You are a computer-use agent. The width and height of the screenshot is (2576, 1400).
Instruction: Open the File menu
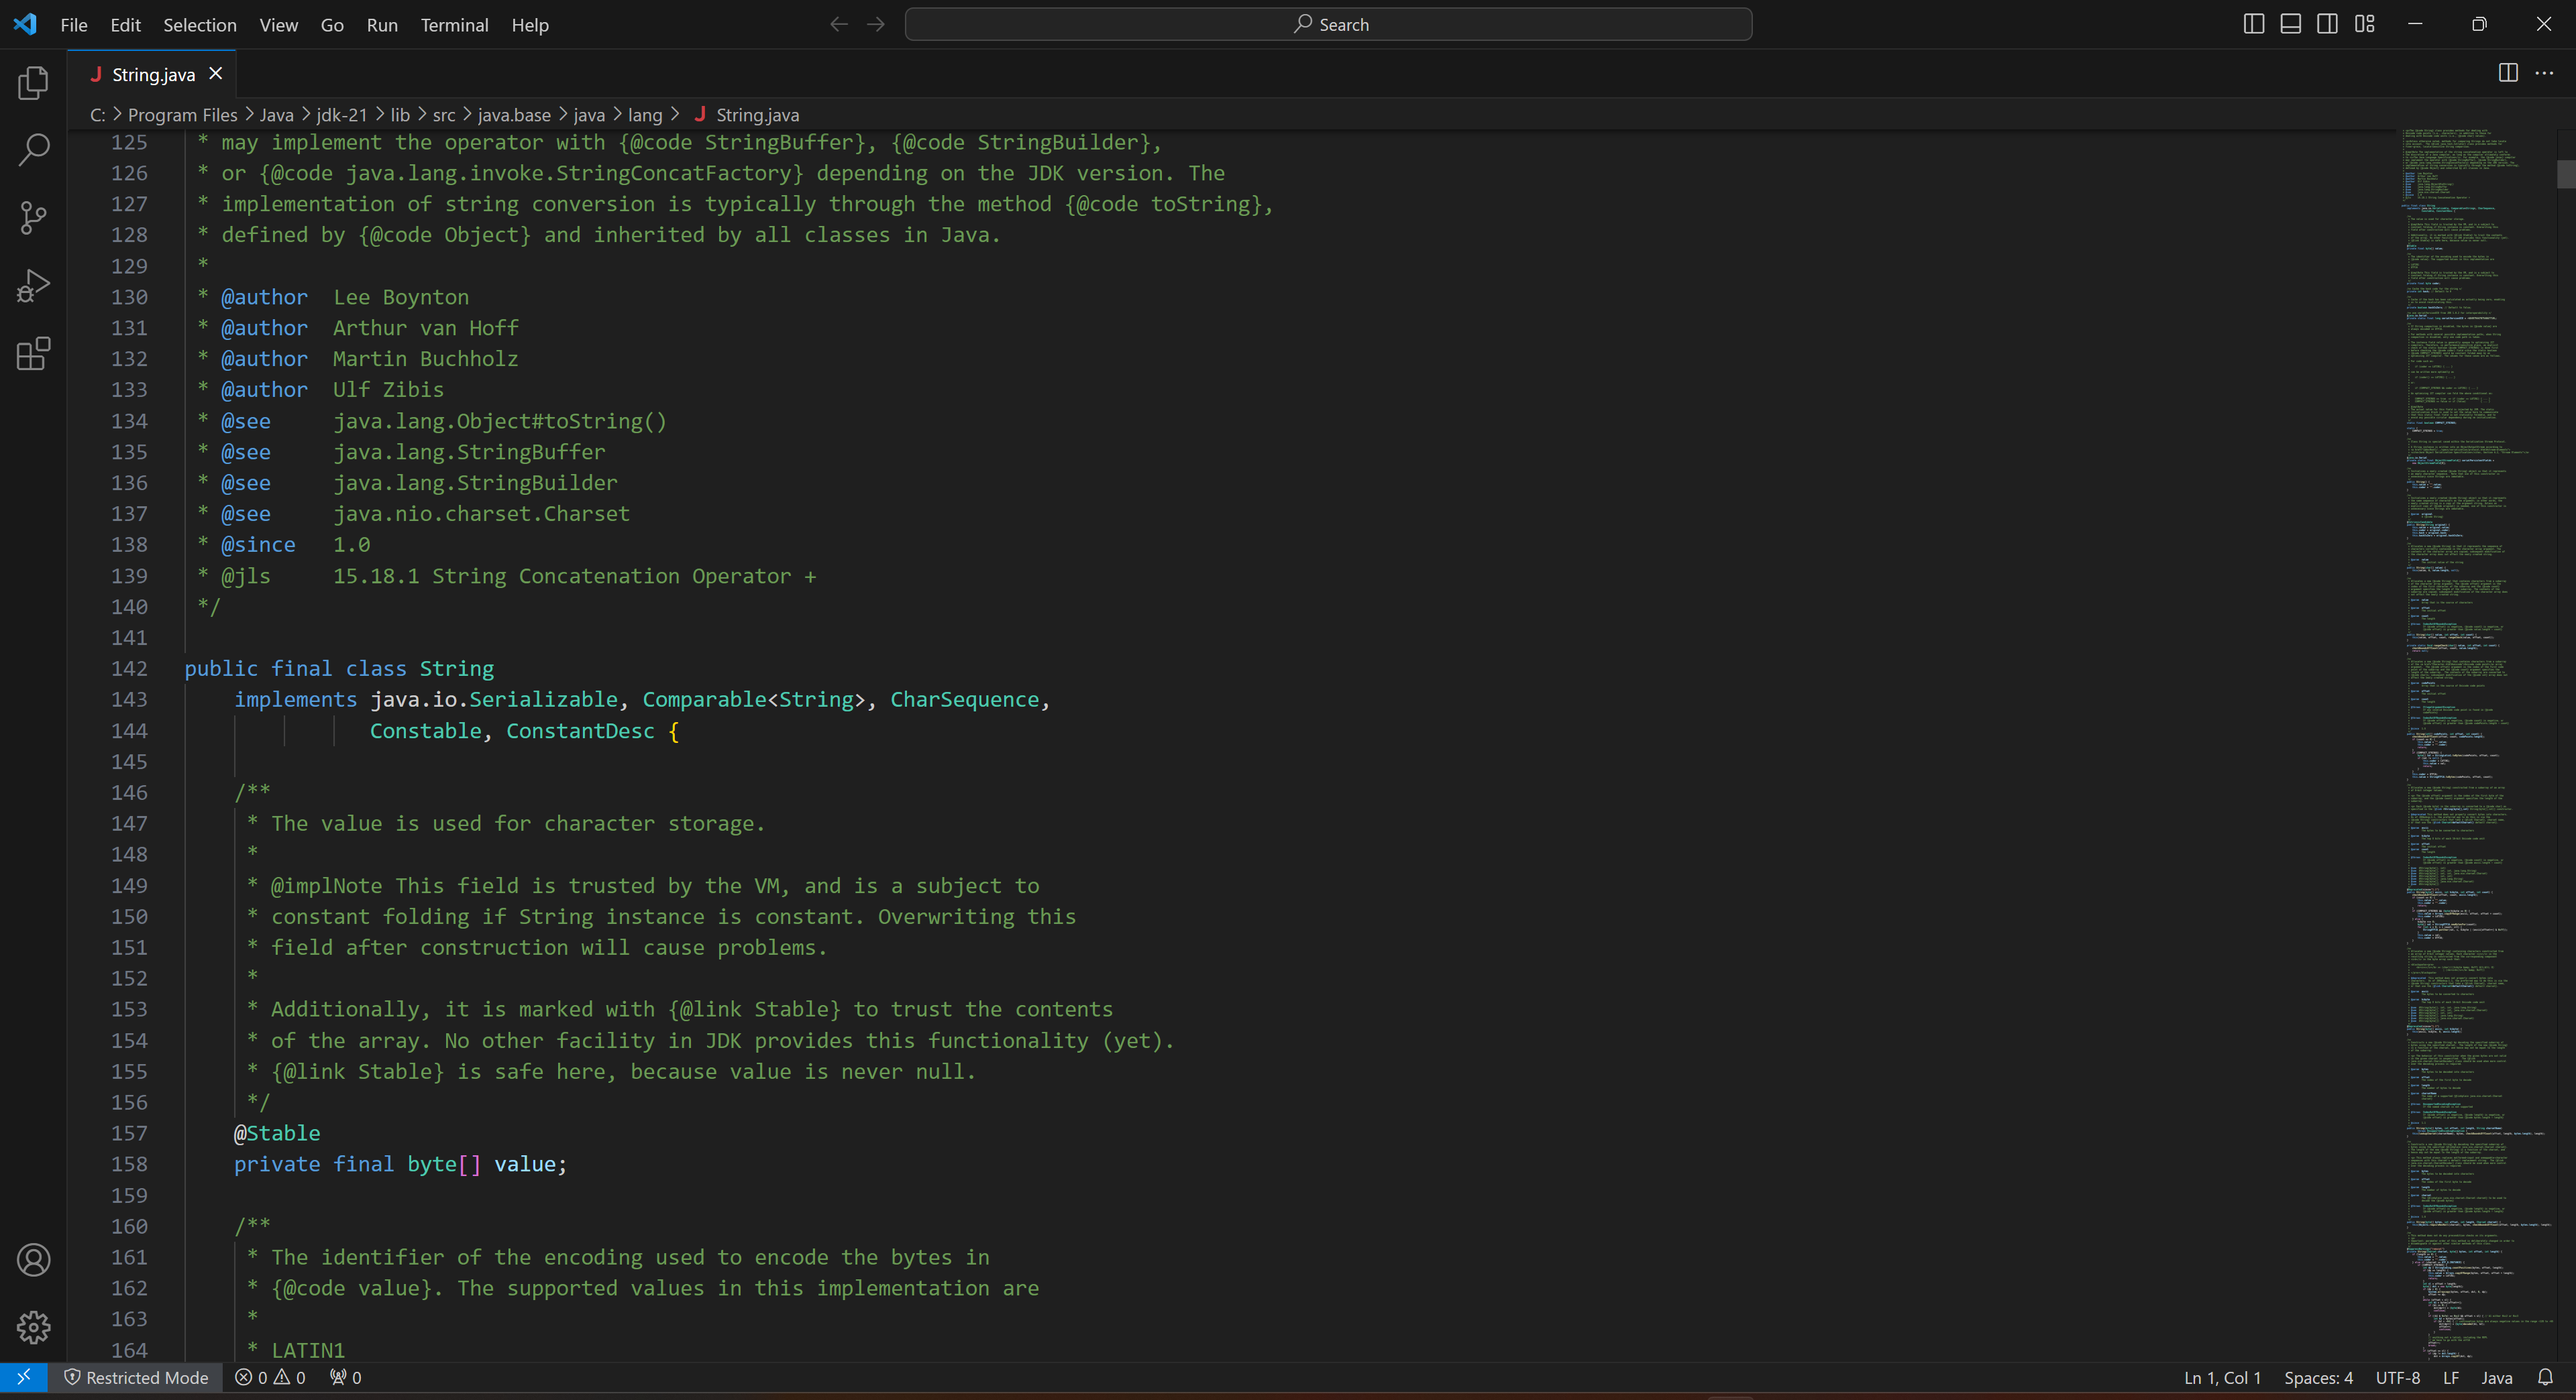(74, 25)
